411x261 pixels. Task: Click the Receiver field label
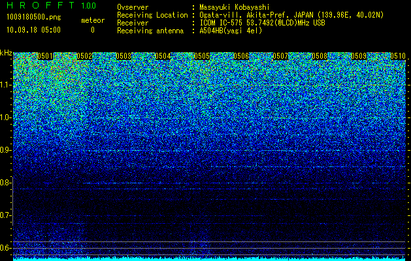tap(133, 23)
